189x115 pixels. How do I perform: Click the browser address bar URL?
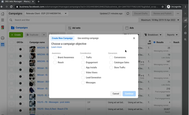89,7
